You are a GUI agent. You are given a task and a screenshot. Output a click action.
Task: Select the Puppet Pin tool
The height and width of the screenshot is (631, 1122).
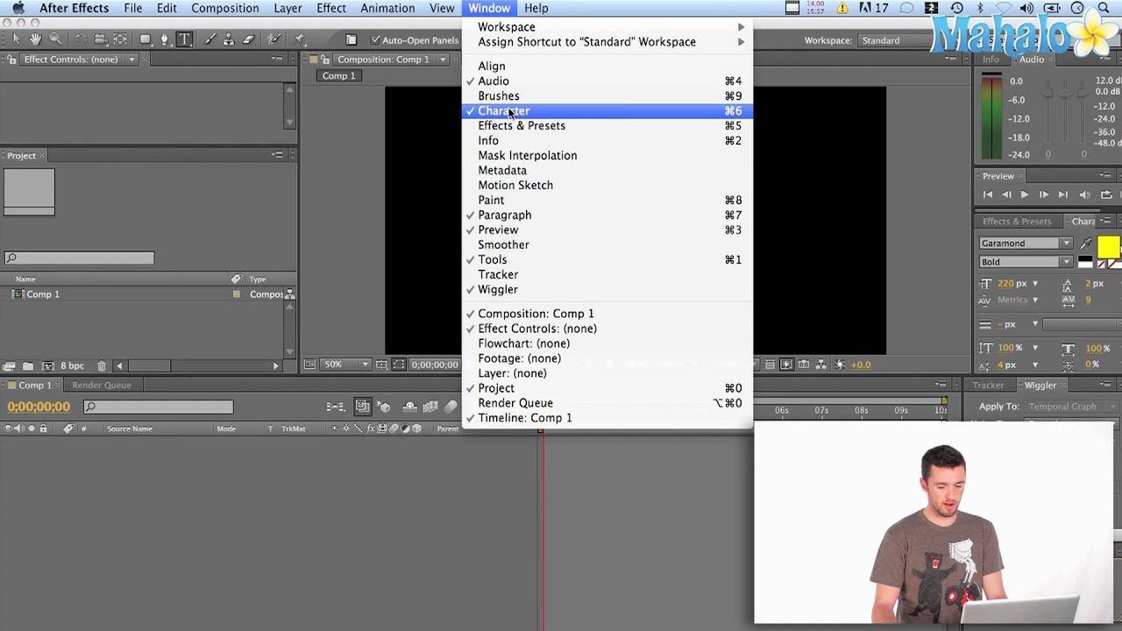point(300,39)
